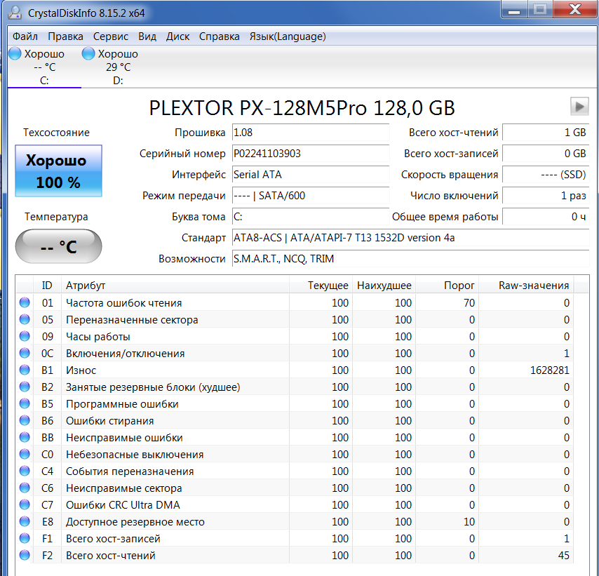Click the Raw-значения column header
Viewport: 599px width, 576px height.
526,285
